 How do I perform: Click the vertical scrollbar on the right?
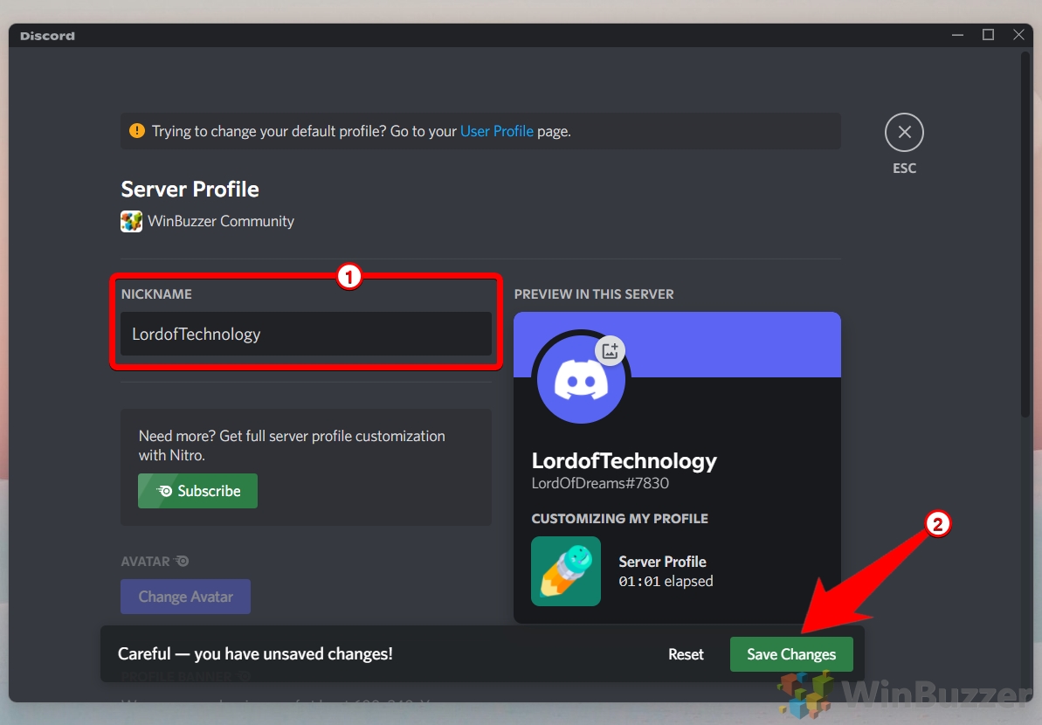coord(1025,236)
